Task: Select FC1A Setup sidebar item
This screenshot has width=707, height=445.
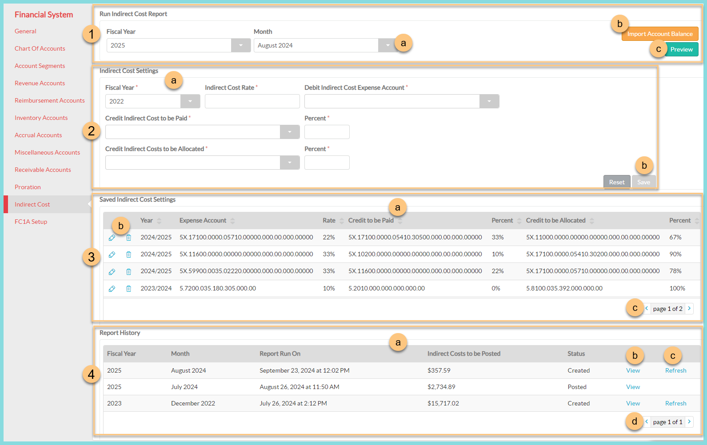Action: tap(31, 222)
